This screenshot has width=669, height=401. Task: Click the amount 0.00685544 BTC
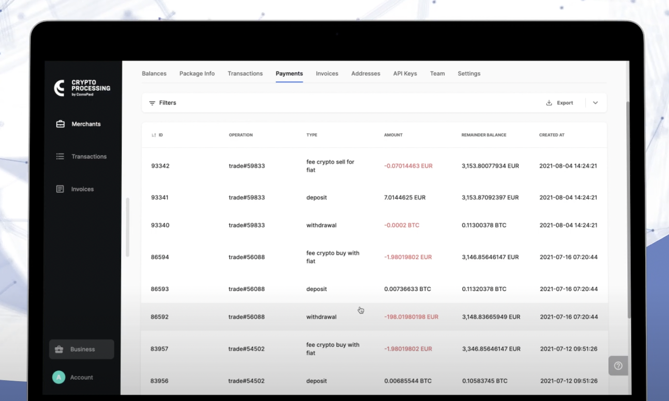pyautogui.click(x=408, y=381)
